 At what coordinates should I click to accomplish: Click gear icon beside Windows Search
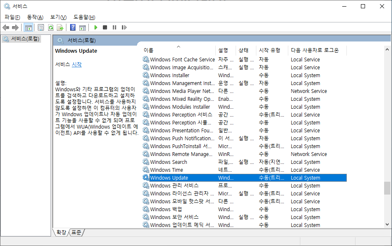pos(146,162)
